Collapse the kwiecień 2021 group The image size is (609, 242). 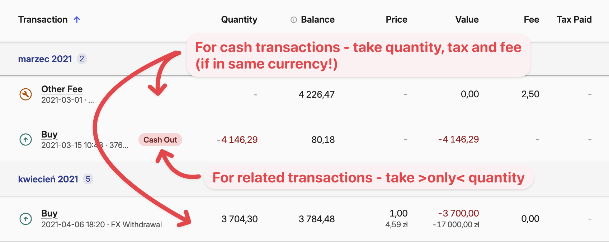pos(48,179)
